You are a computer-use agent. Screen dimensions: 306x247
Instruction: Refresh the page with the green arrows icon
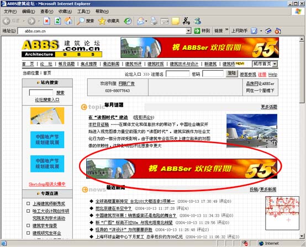click(57, 21)
